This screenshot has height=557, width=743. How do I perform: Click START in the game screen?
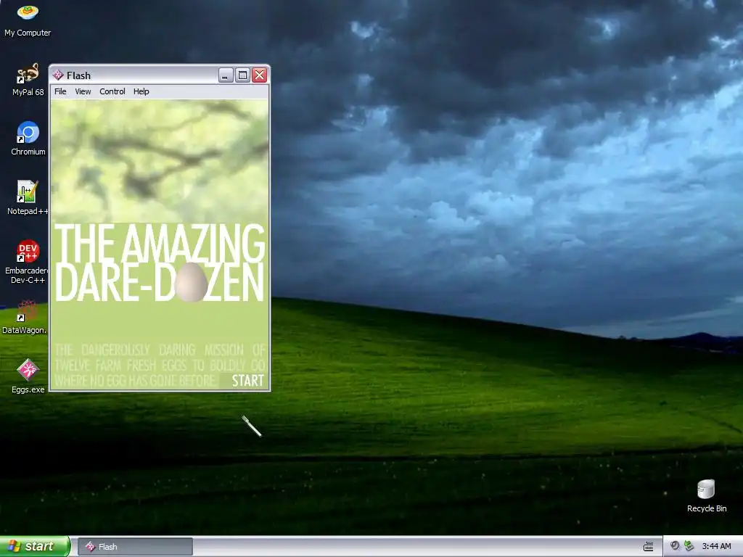pos(247,380)
